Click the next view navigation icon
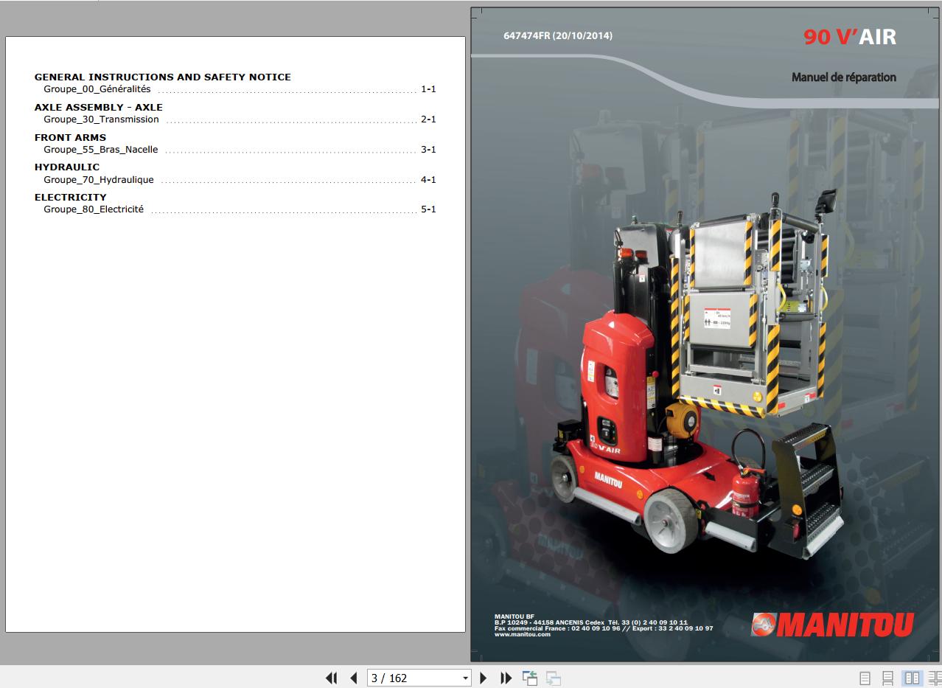Viewport: 942px width, 688px height. coord(554,678)
